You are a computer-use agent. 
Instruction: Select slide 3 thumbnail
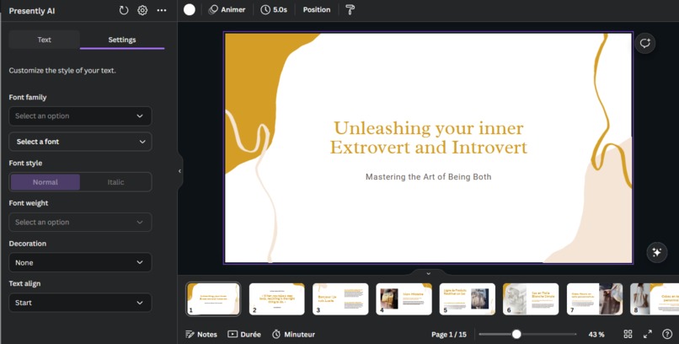pyautogui.click(x=340, y=299)
